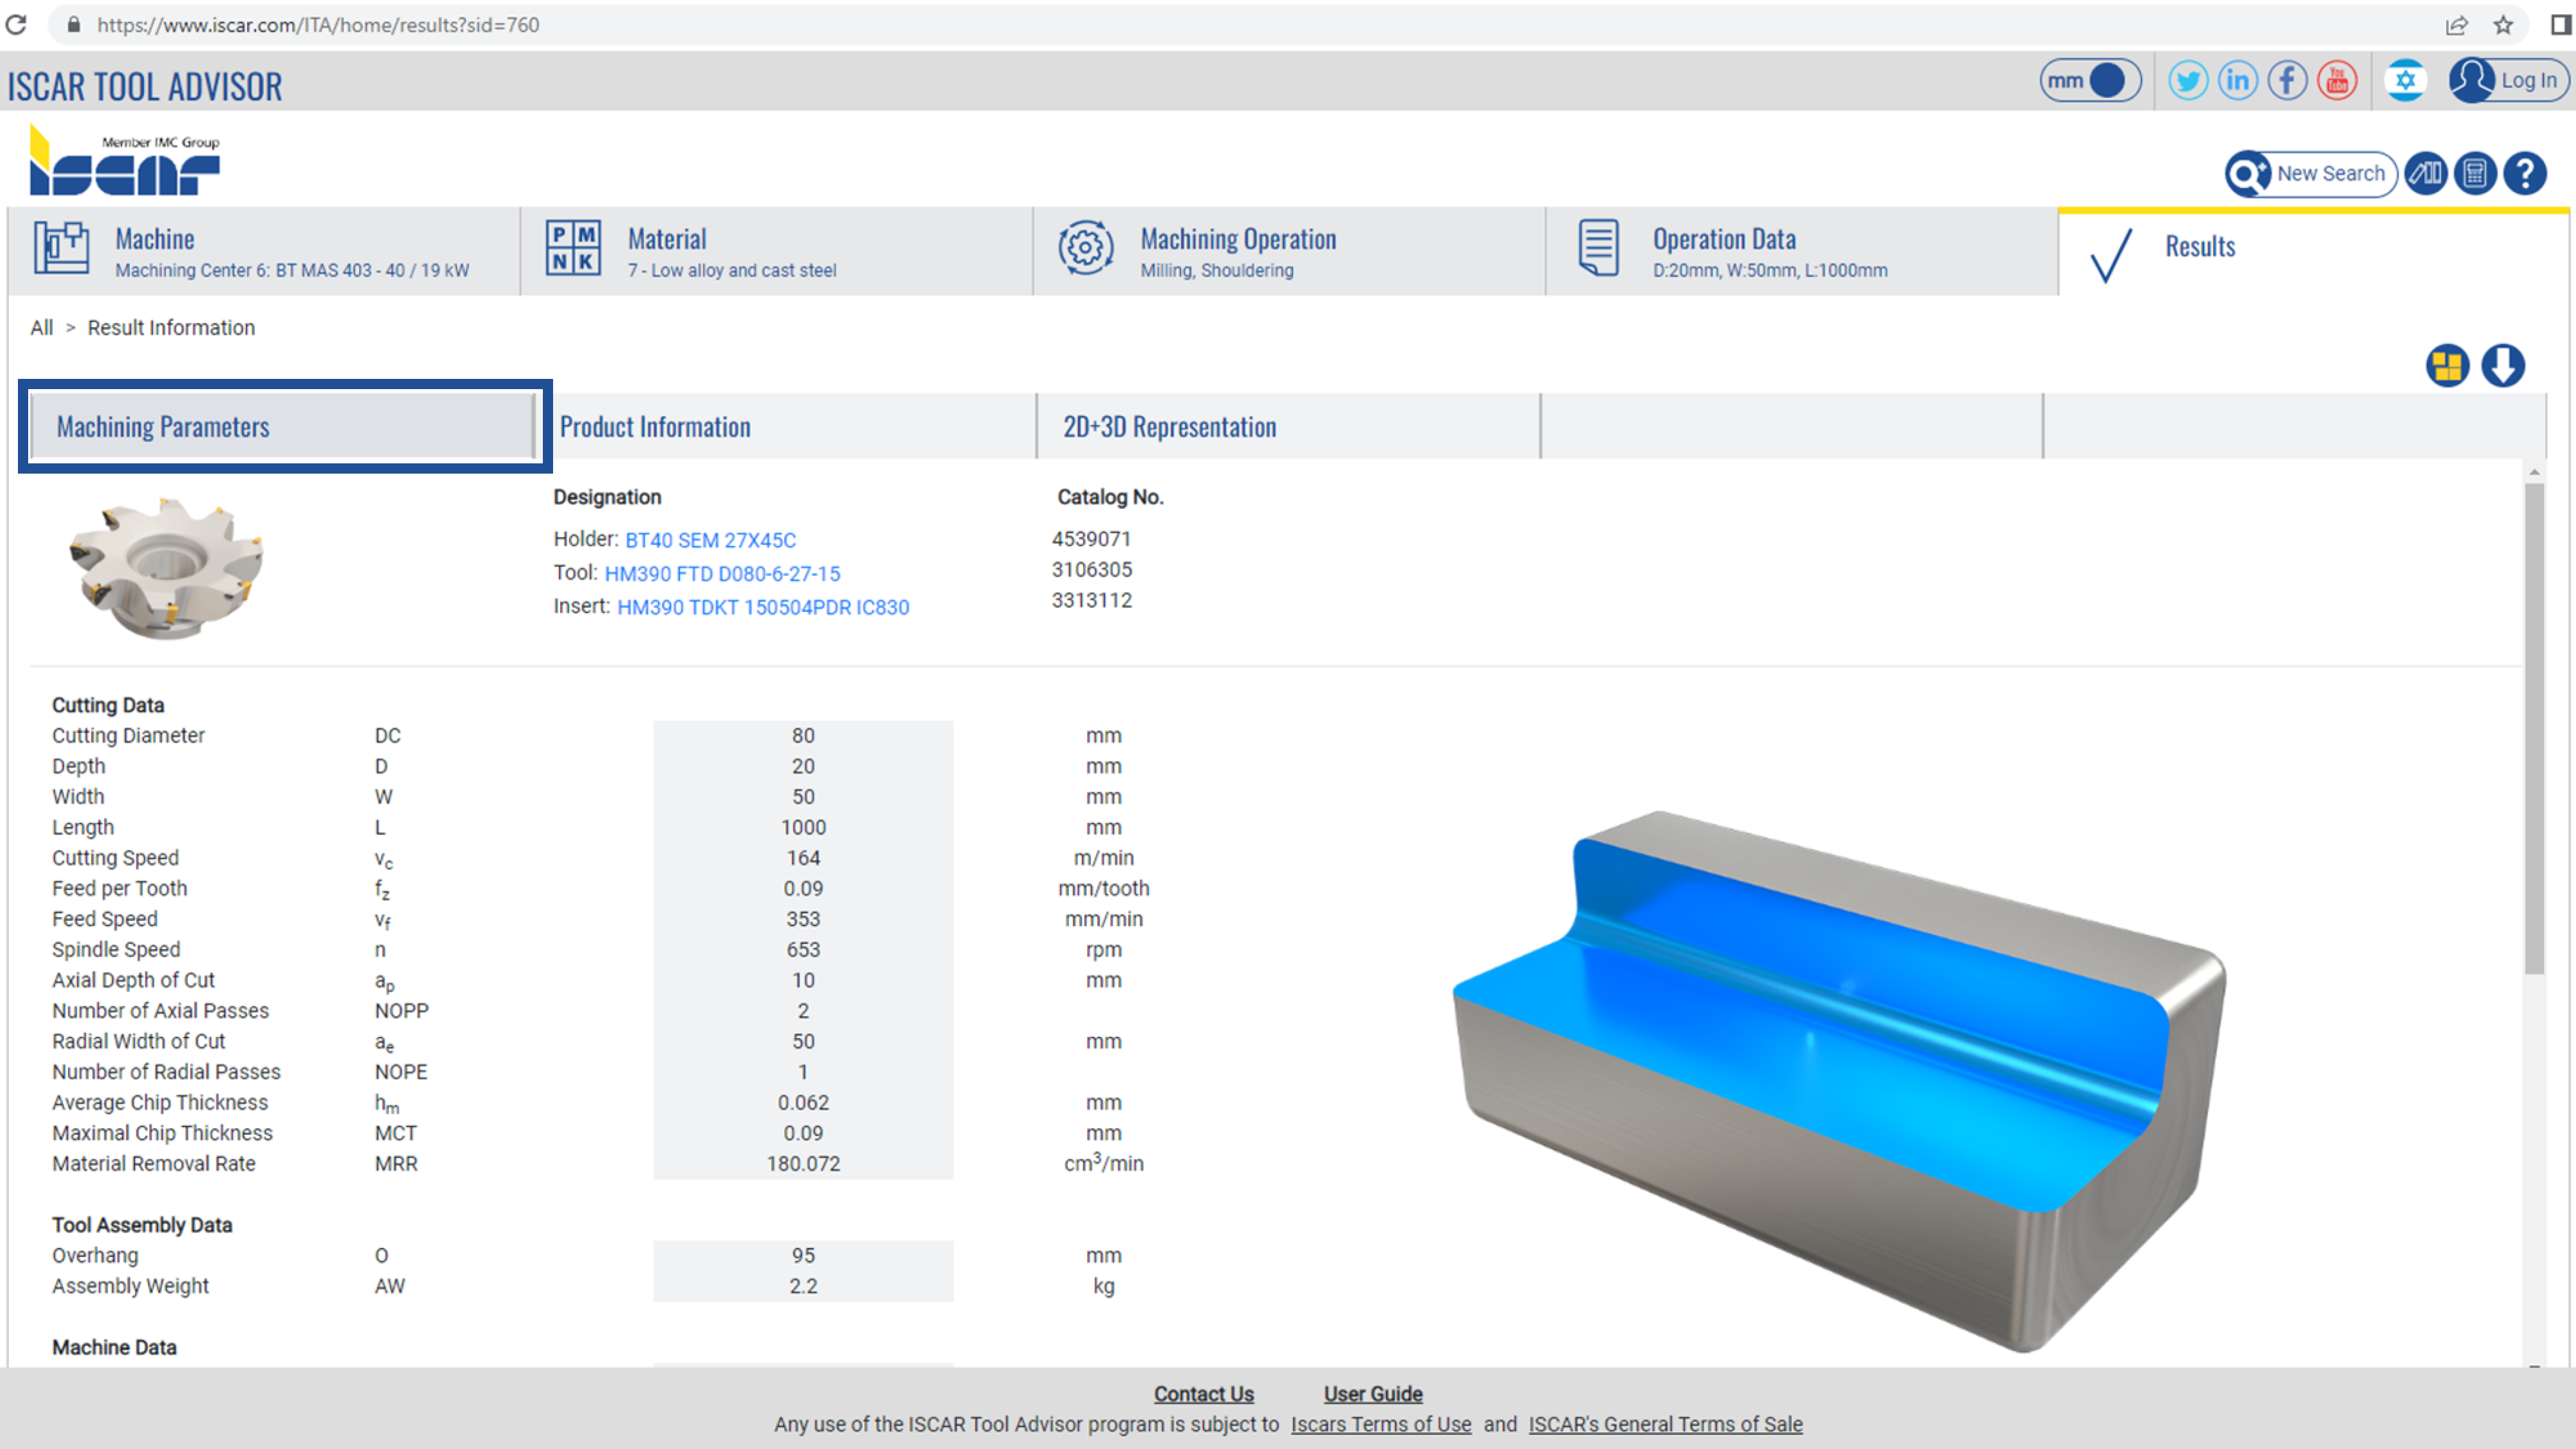Viewport: 2576px width, 1449px height.
Task: Open ISCAR LinkedIn page icon
Action: pyautogui.click(x=2238, y=80)
